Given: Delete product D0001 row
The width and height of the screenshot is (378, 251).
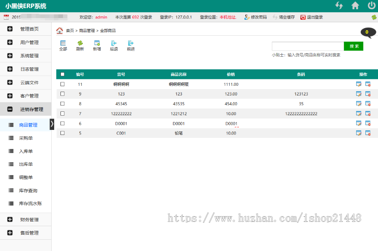Looking at the screenshot, I should click(x=368, y=123).
